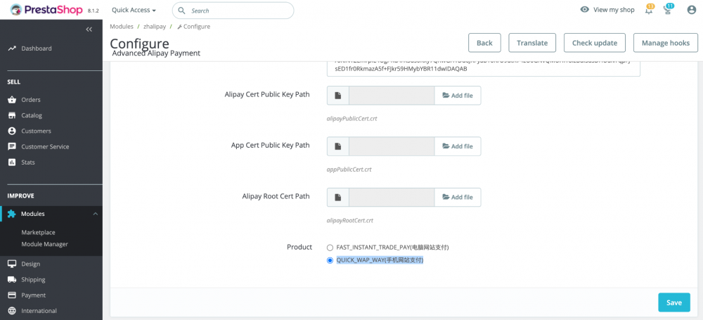Click the Manage hooks button

click(665, 43)
